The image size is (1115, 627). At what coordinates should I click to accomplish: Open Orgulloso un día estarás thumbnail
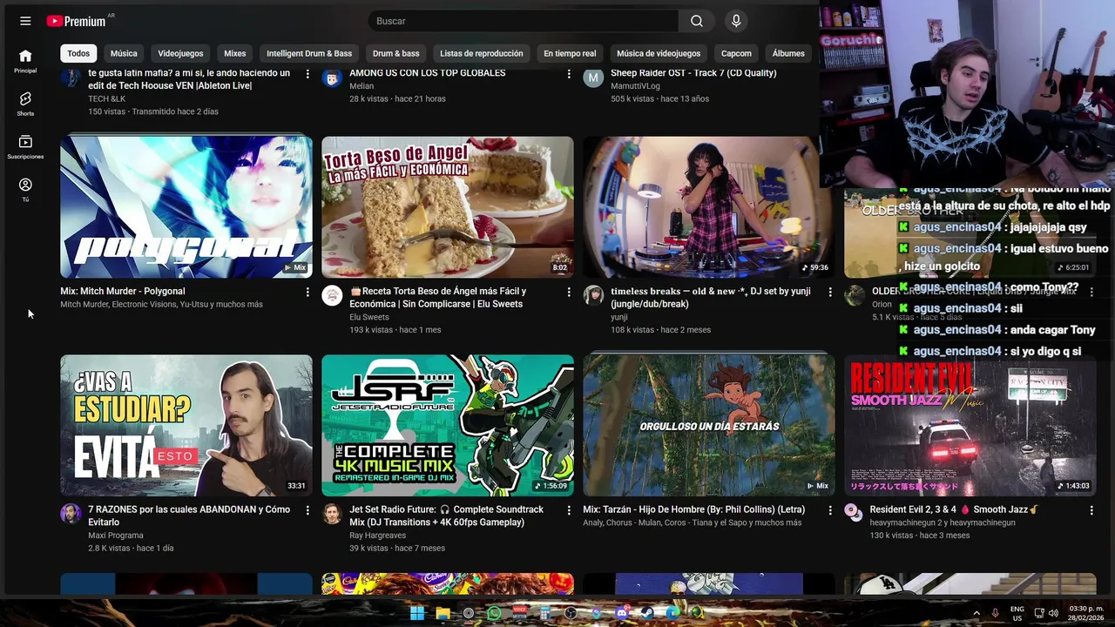click(709, 425)
